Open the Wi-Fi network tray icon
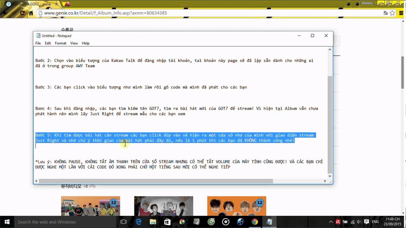 352,222
